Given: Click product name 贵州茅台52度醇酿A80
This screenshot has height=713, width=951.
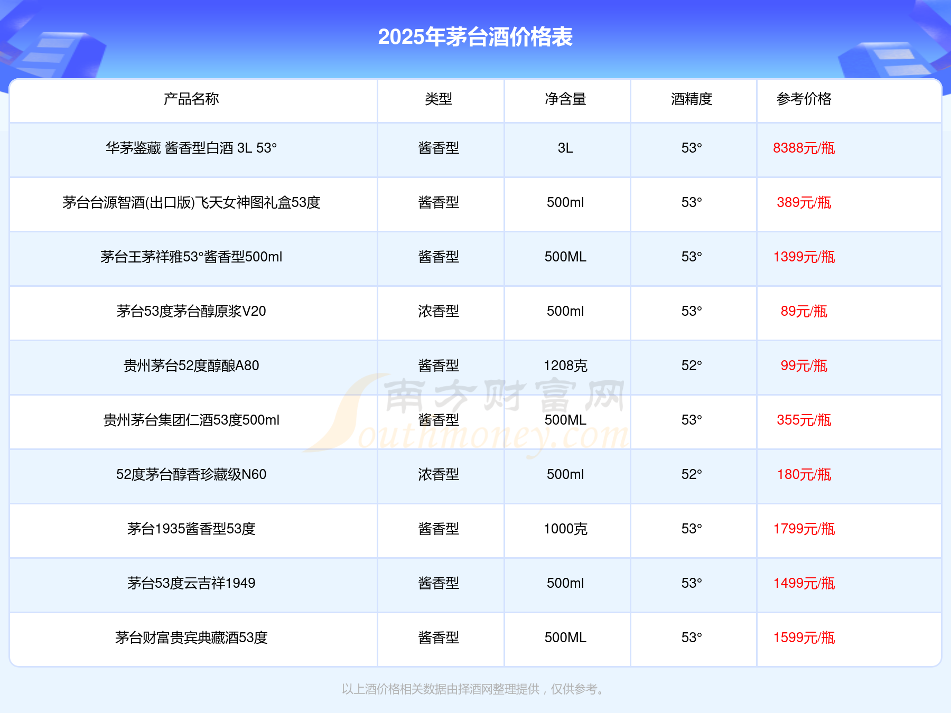Looking at the screenshot, I should (x=191, y=365).
